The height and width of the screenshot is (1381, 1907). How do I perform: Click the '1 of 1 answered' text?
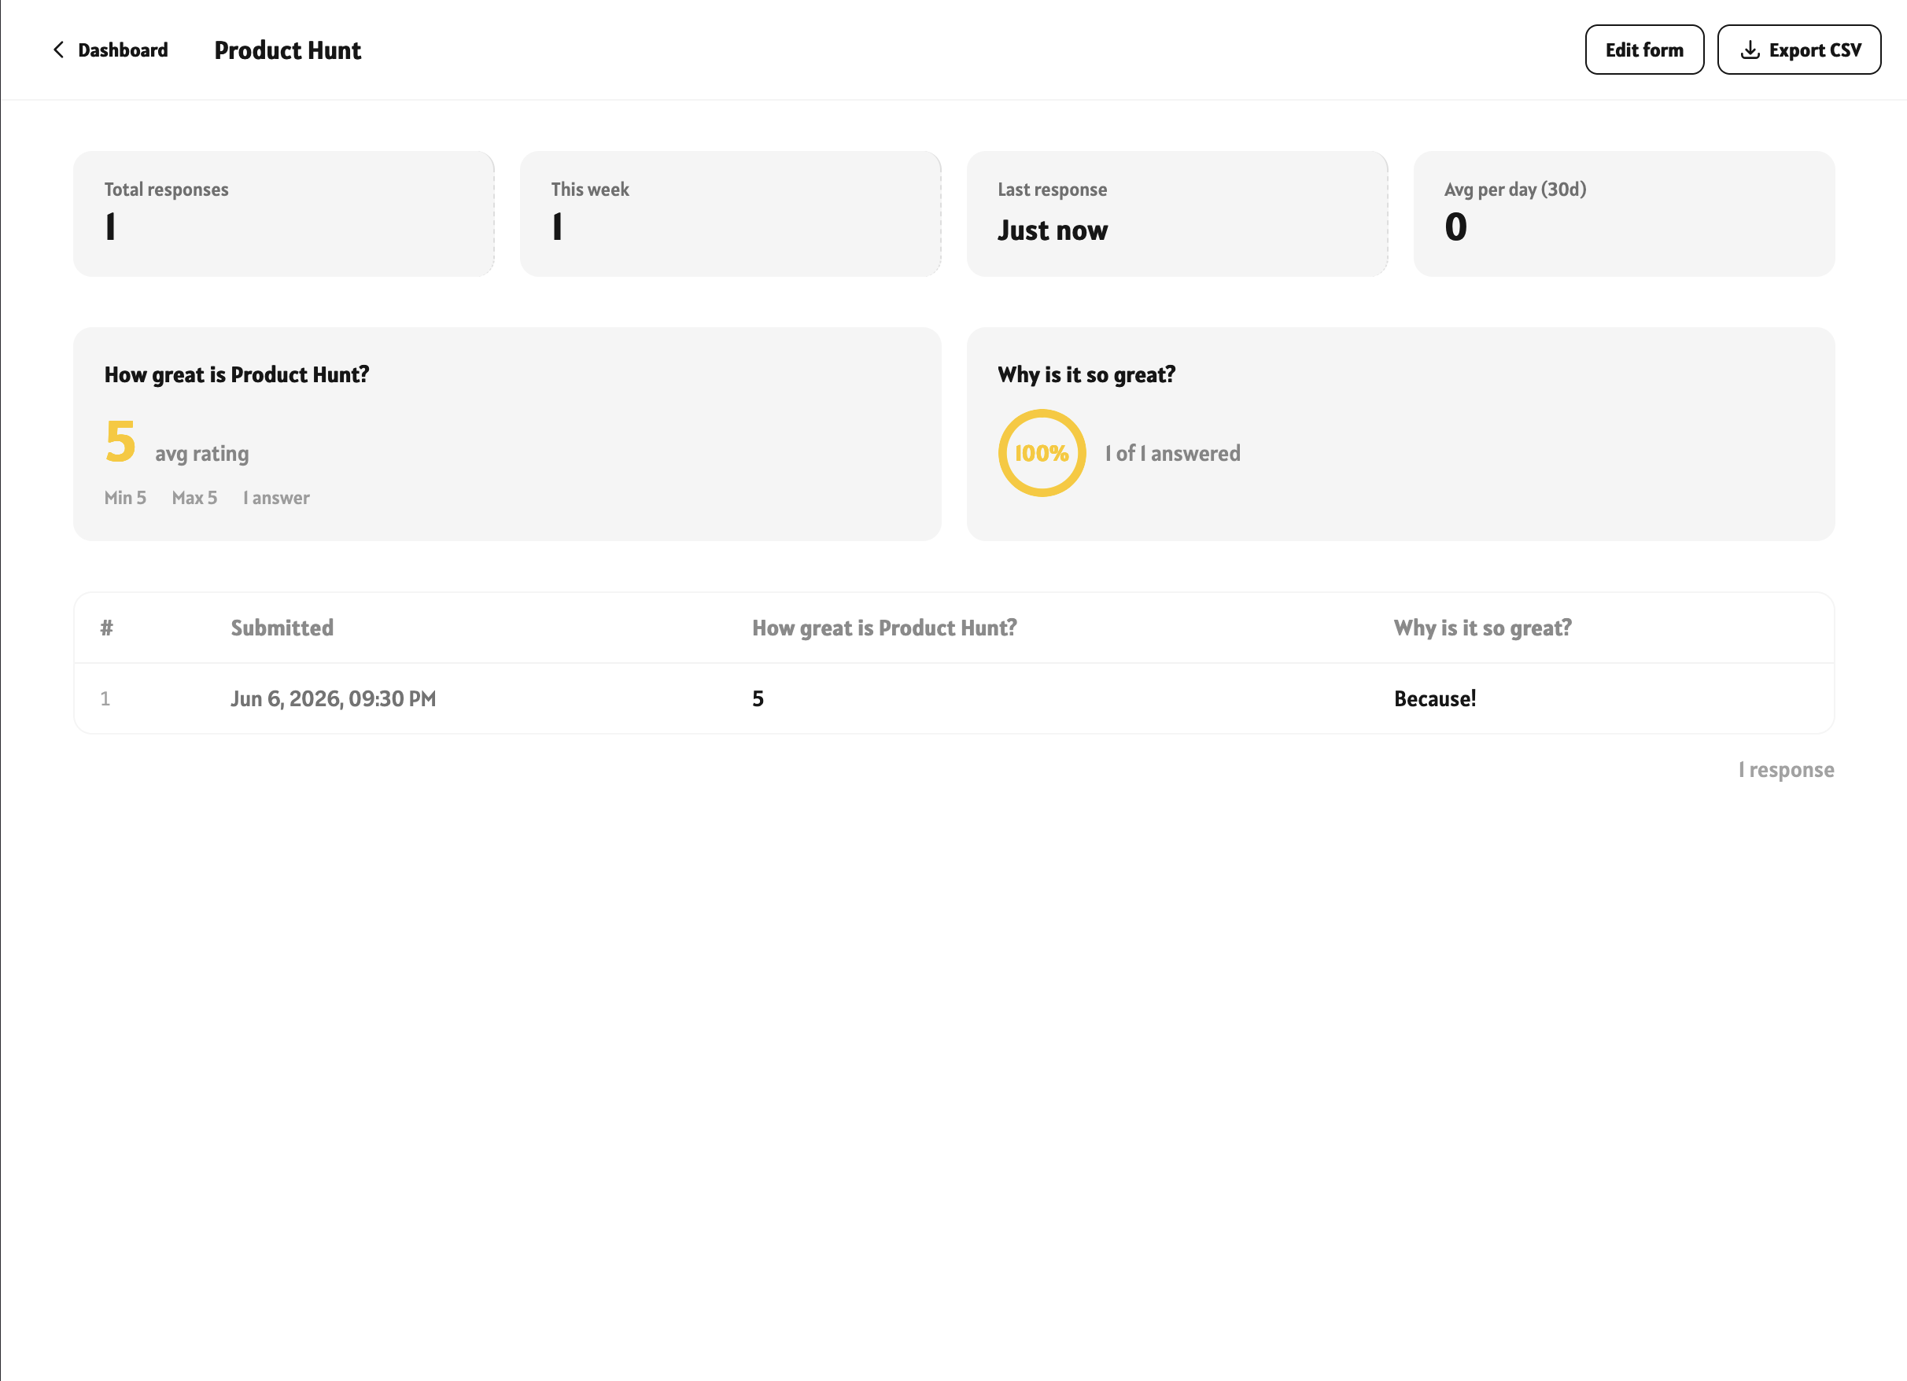click(1173, 454)
